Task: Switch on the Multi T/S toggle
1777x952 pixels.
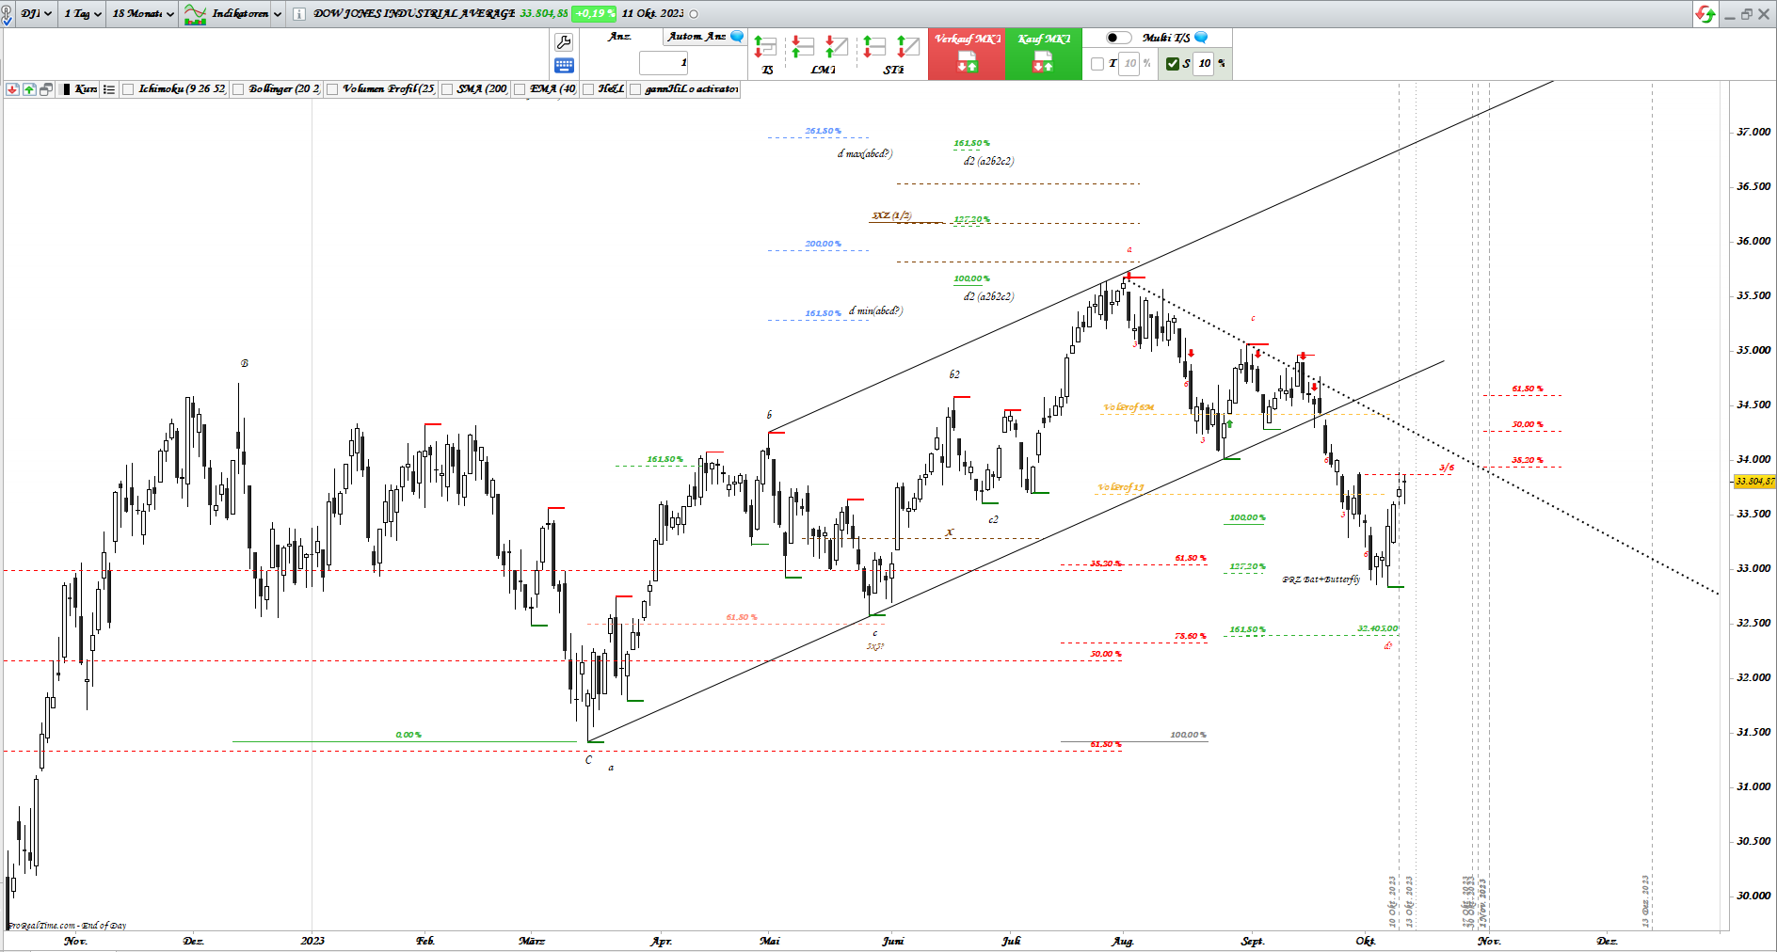Action: coord(1118,38)
